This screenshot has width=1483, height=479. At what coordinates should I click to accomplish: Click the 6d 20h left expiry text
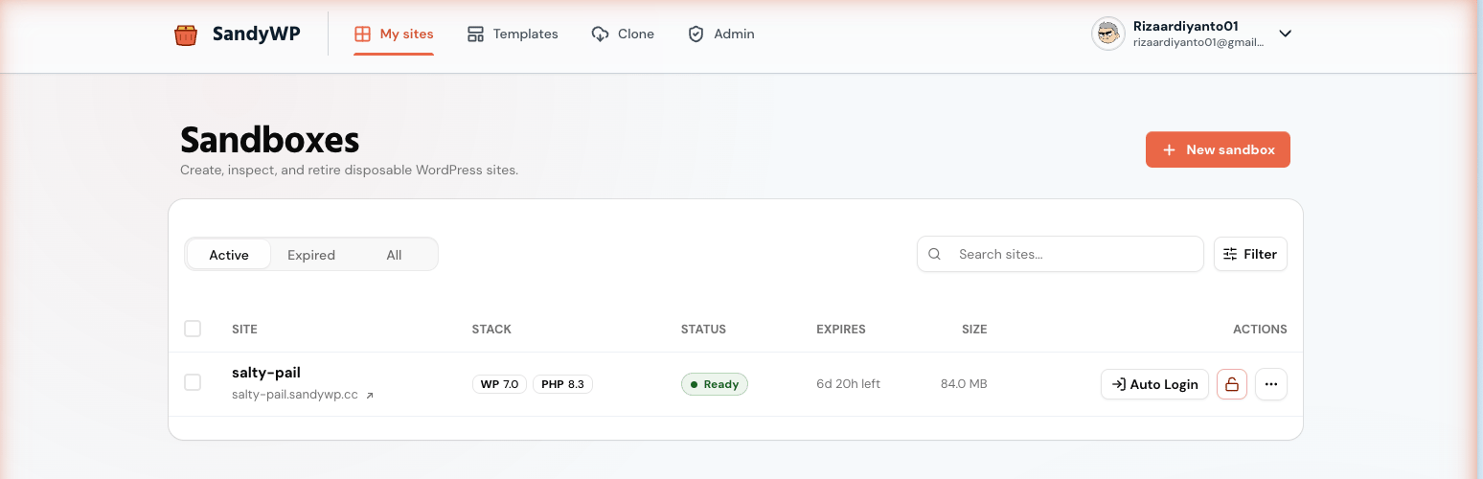(848, 384)
